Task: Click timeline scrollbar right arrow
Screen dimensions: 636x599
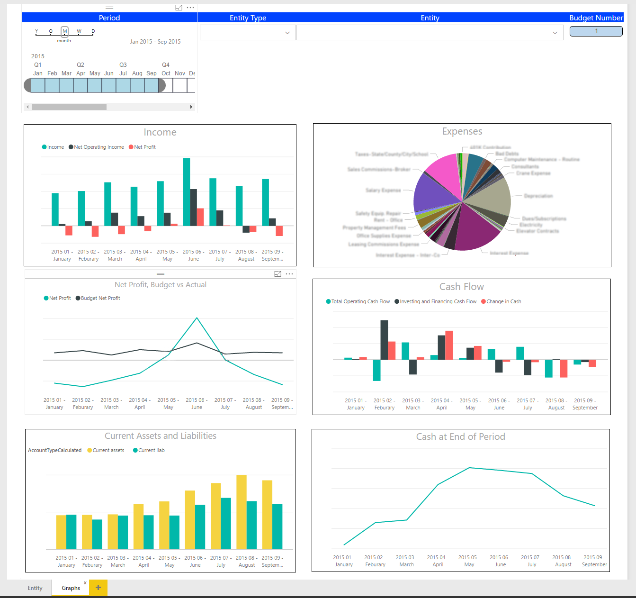Action: click(191, 107)
